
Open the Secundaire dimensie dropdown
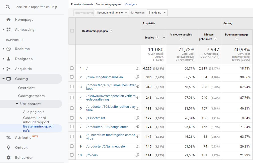click(112, 12)
